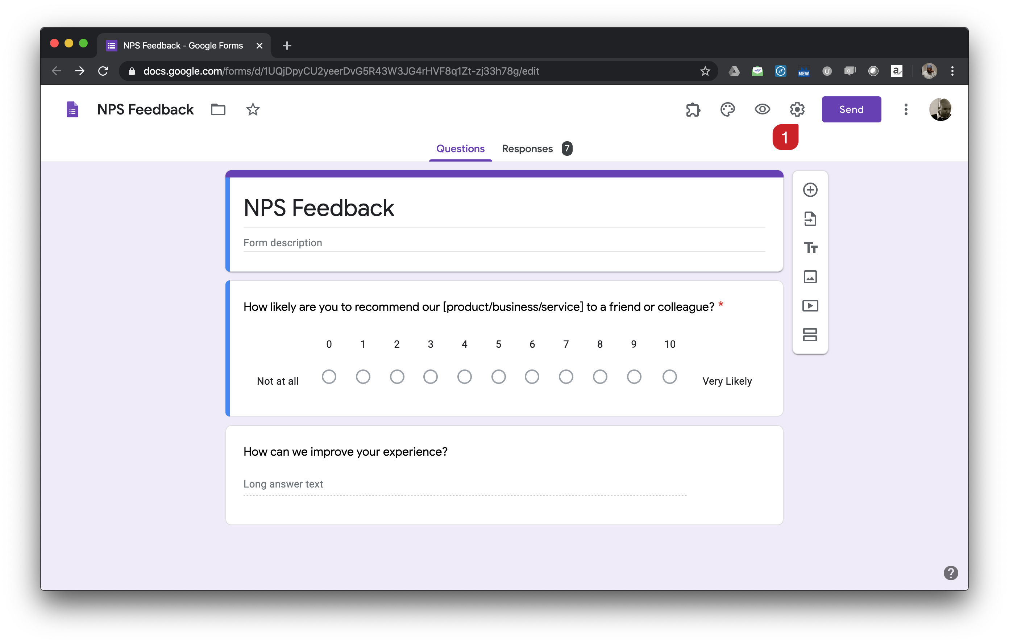Select radio button for rating 10
Viewport: 1009px width, 644px height.
point(669,377)
